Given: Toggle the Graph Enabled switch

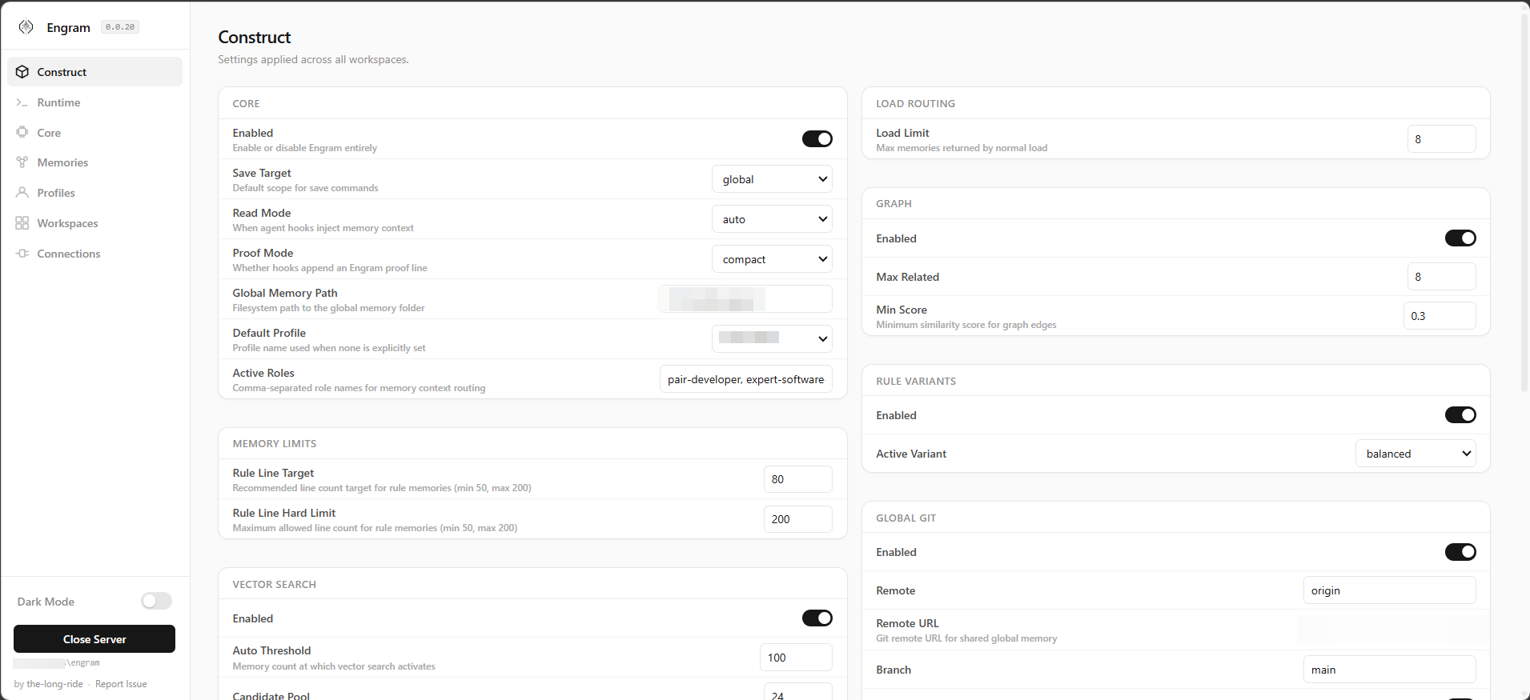Looking at the screenshot, I should pyautogui.click(x=1460, y=238).
